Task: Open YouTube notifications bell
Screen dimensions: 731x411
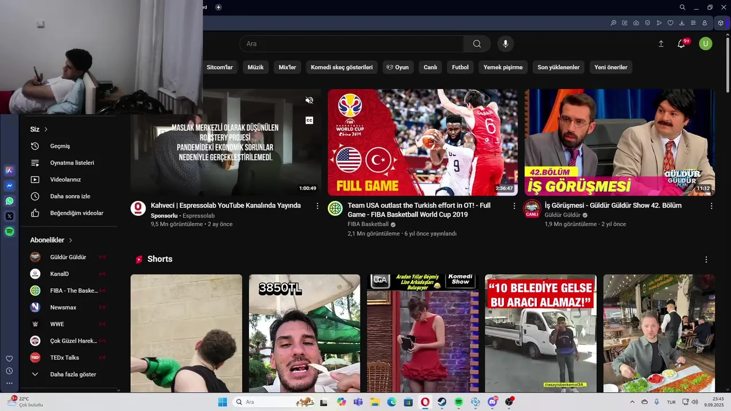Action: [681, 44]
